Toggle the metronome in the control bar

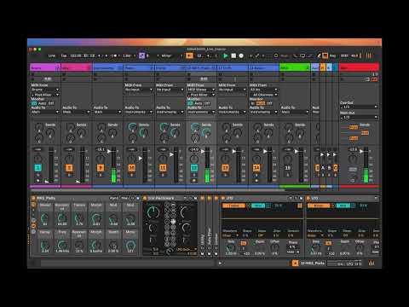coord(115,56)
